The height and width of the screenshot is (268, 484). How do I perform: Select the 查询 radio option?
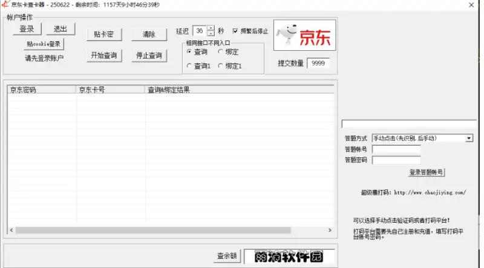(x=189, y=51)
